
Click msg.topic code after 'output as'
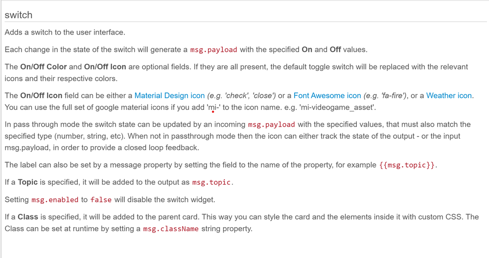point(211,182)
